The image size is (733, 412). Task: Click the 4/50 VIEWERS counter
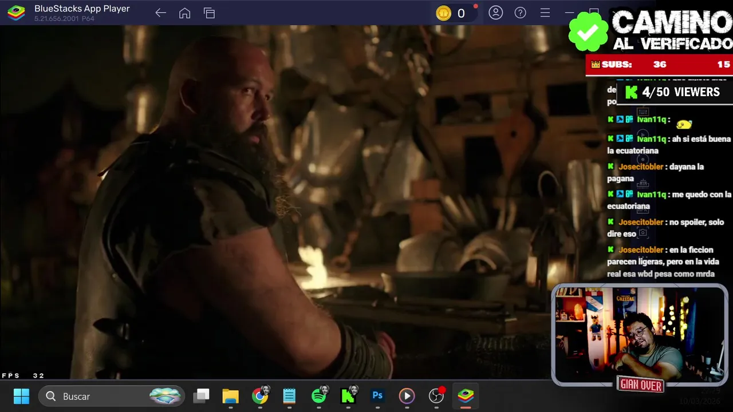(674, 92)
